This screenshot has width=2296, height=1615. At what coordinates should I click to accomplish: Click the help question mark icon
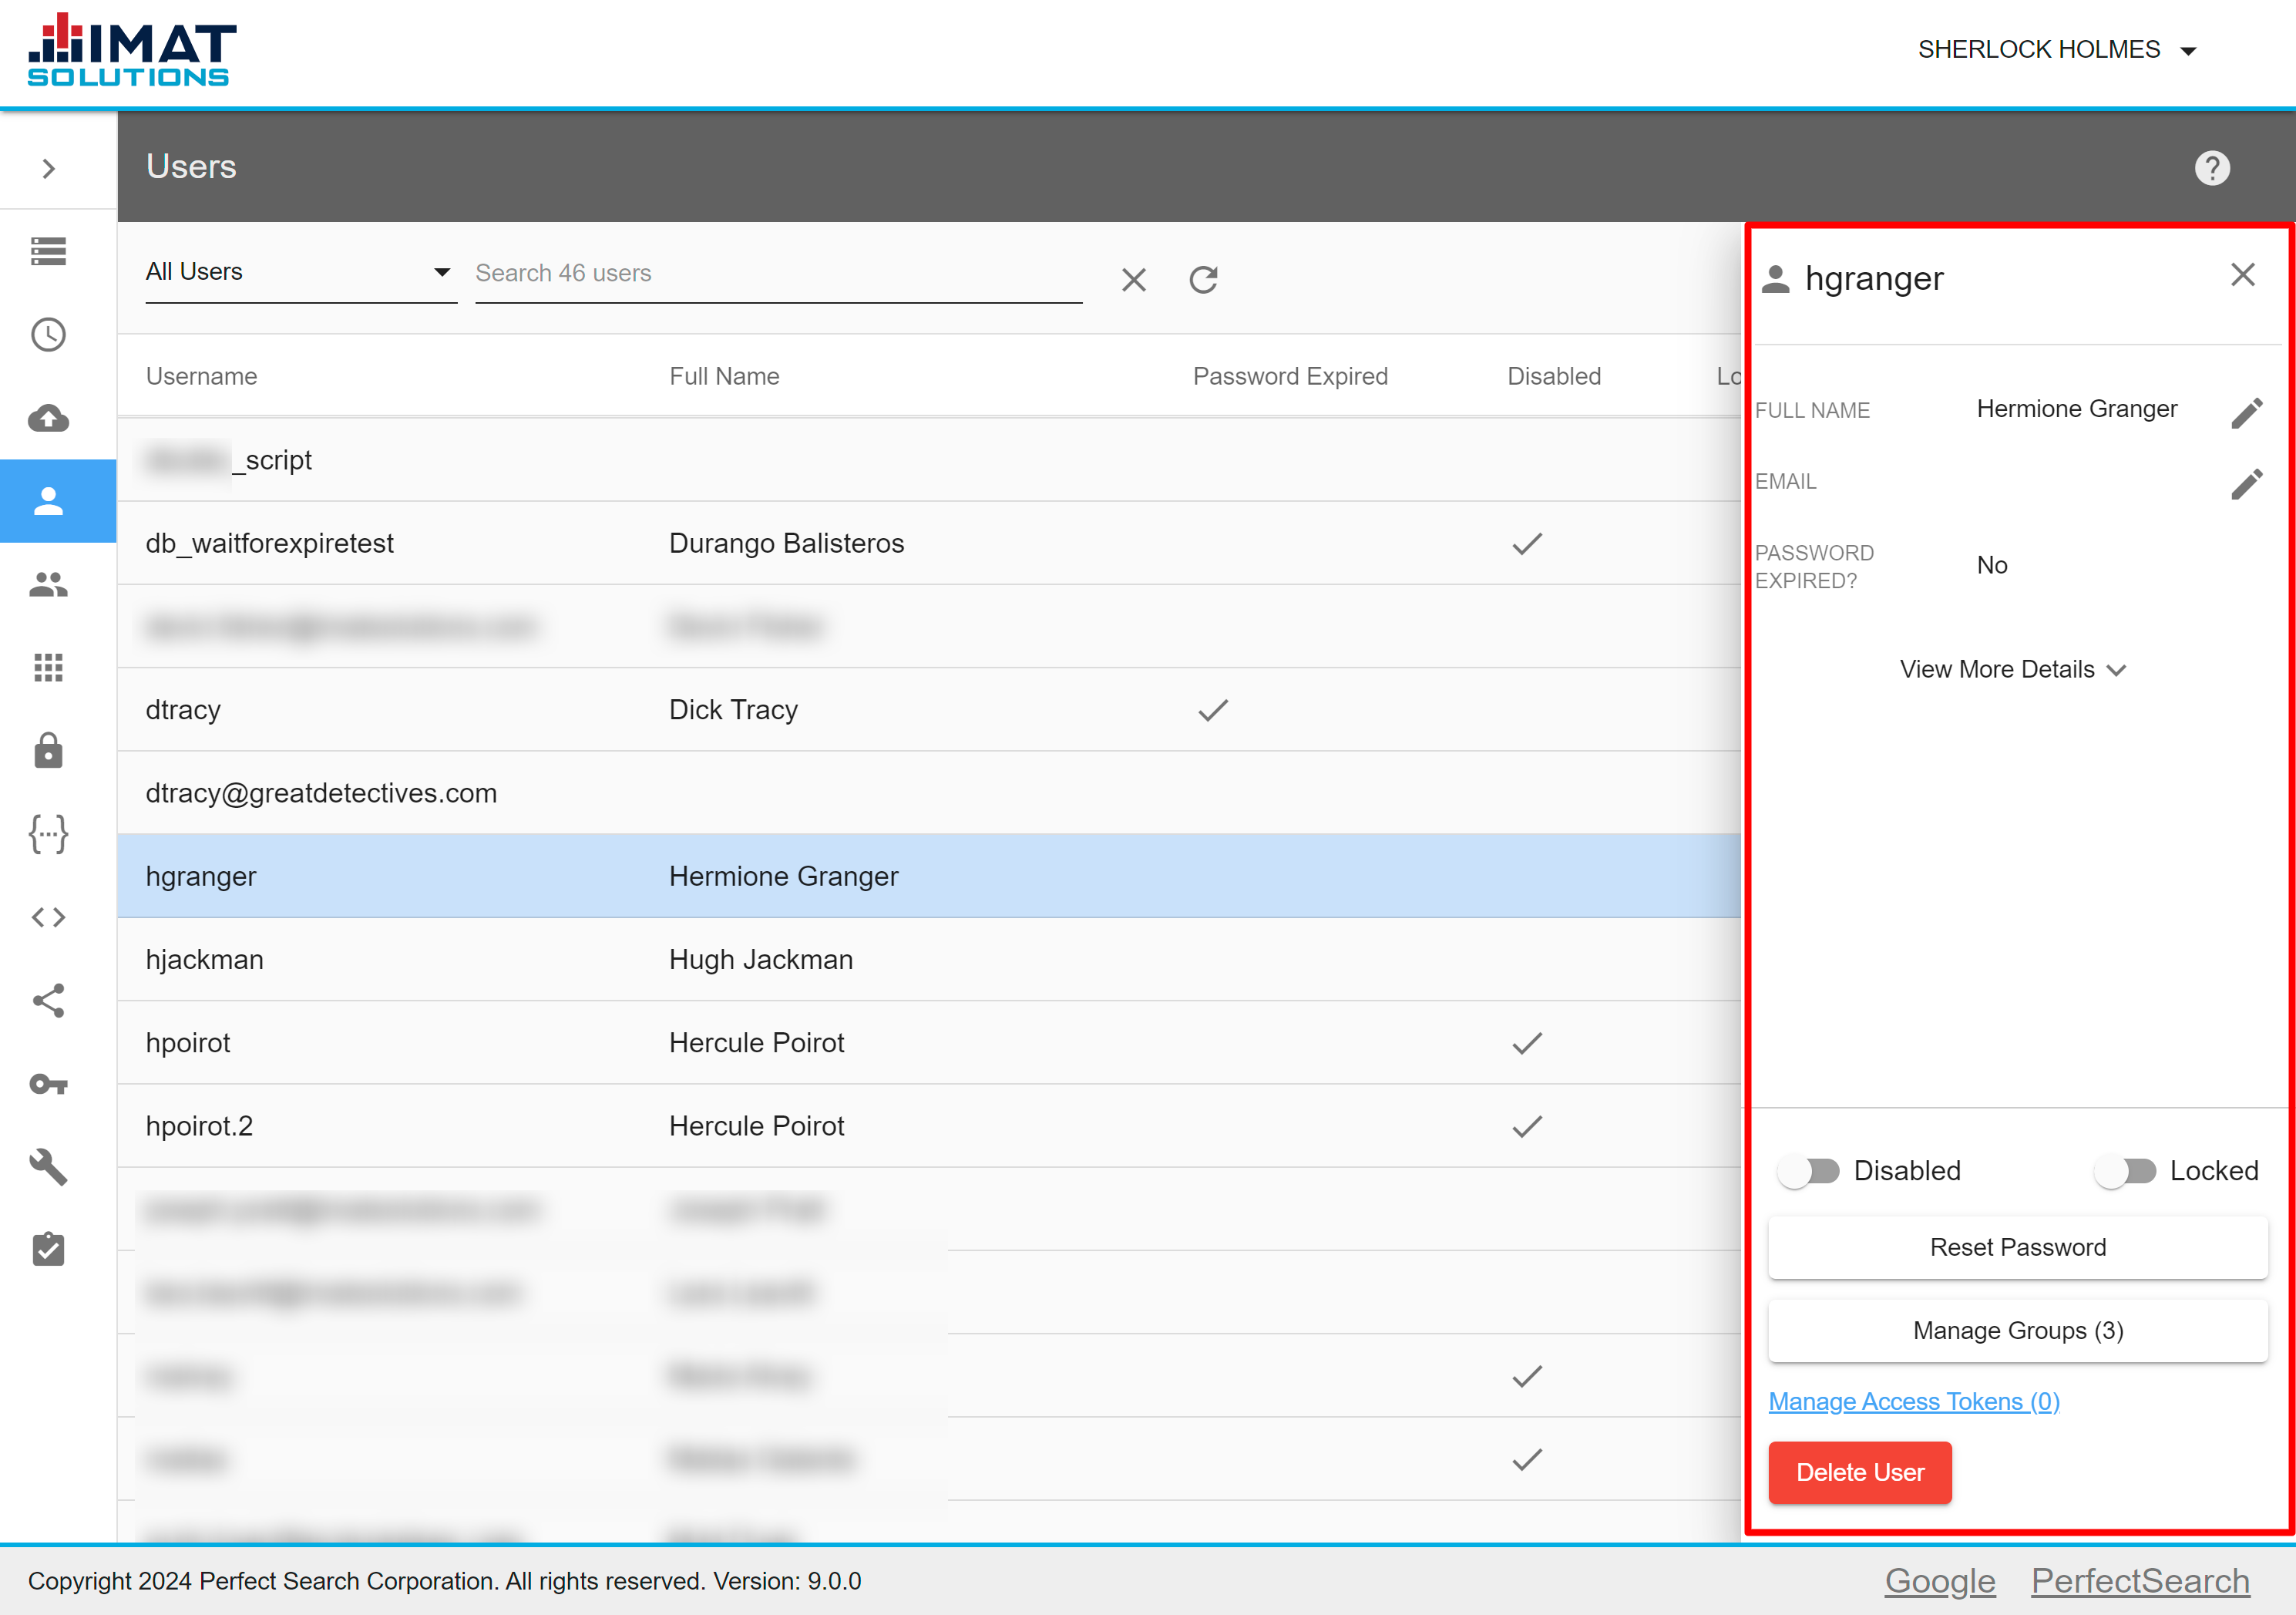(x=2212, y=167)
